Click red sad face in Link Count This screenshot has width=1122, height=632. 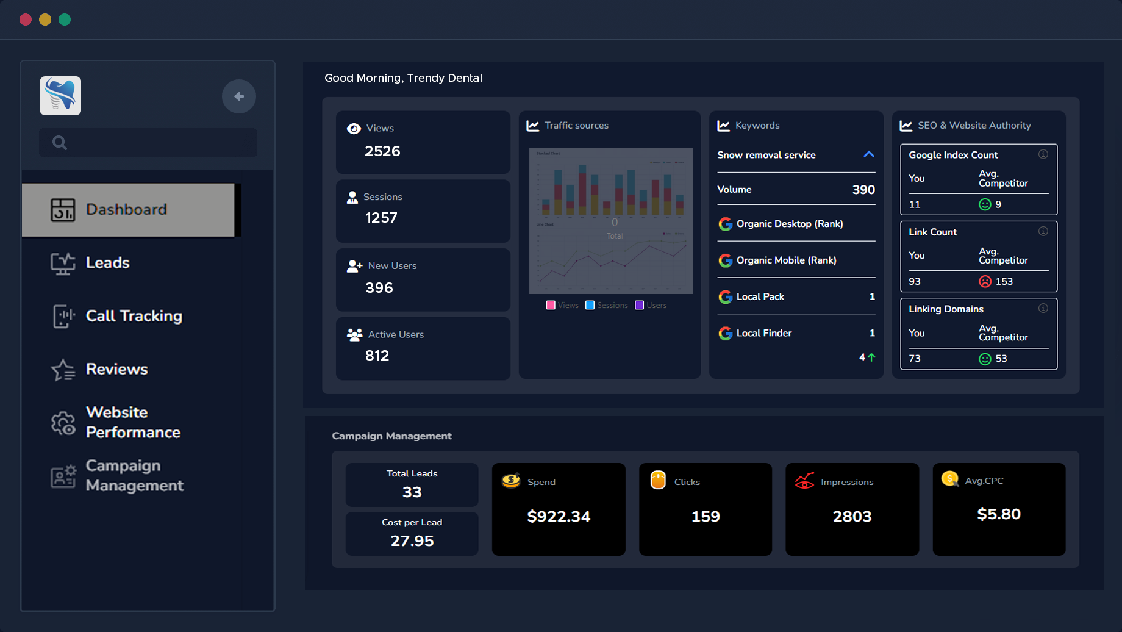985,281
